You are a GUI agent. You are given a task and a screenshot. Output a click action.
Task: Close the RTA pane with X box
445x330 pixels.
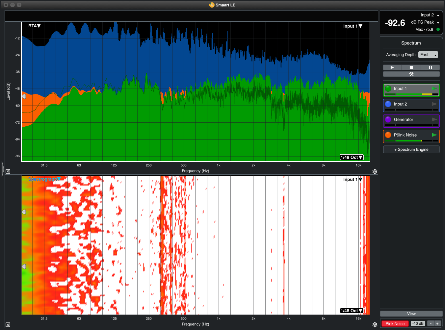pos(8,171)
